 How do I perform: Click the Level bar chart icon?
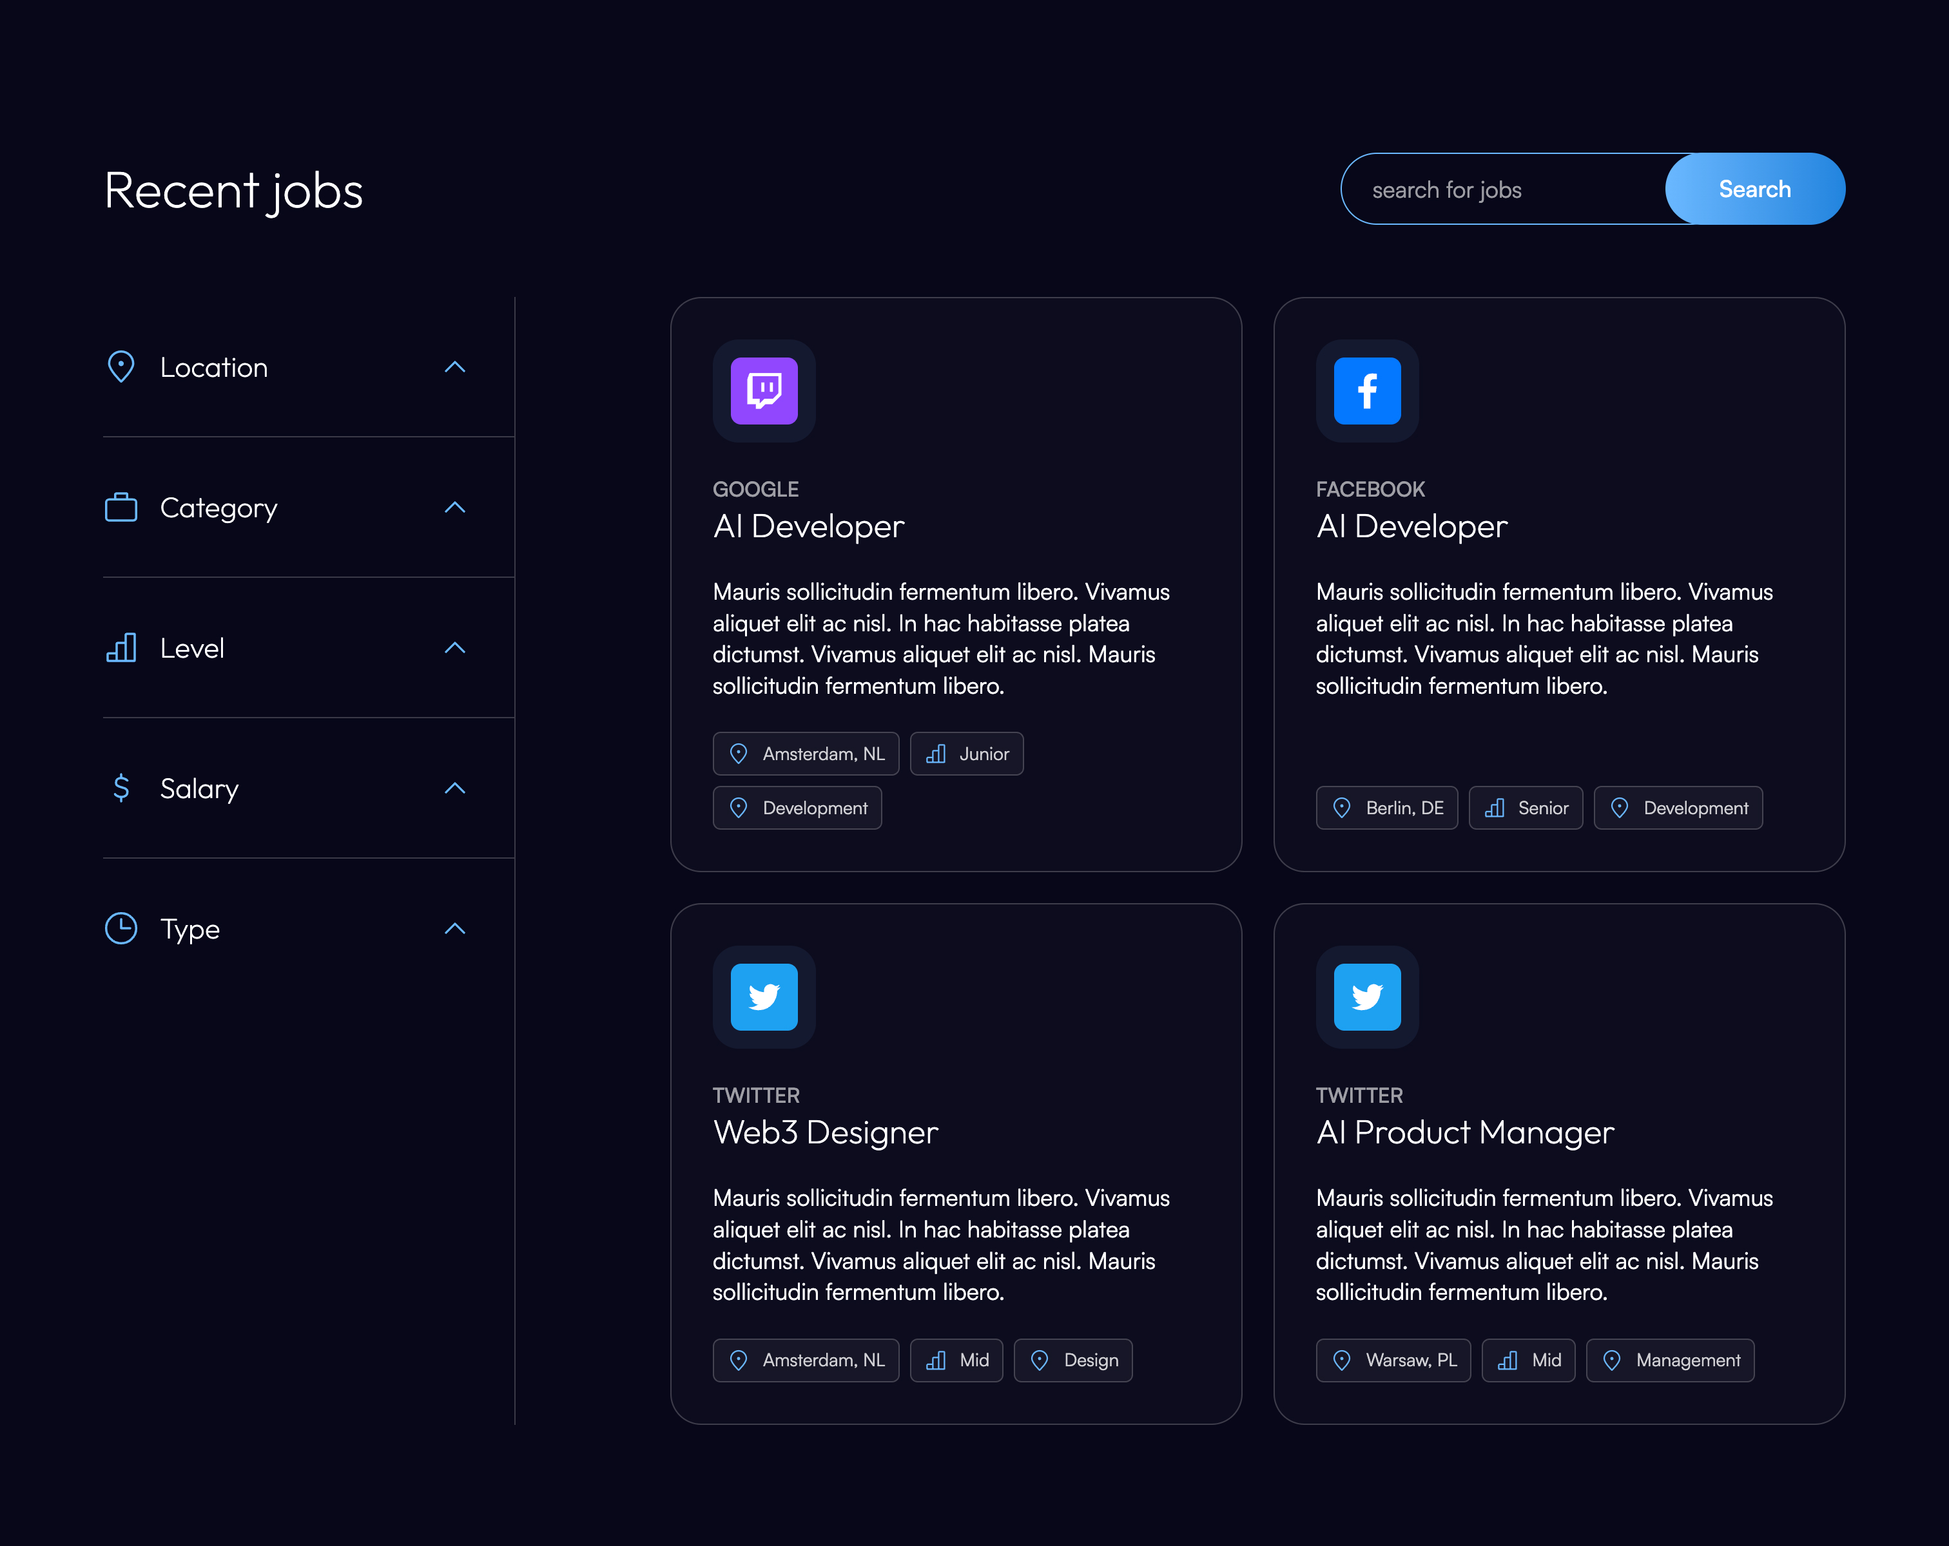click(x=121, y=647)
